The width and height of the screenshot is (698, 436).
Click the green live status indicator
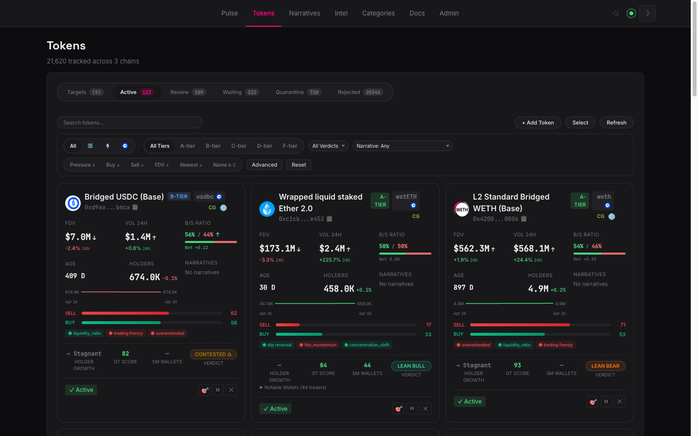coord(631,14)
